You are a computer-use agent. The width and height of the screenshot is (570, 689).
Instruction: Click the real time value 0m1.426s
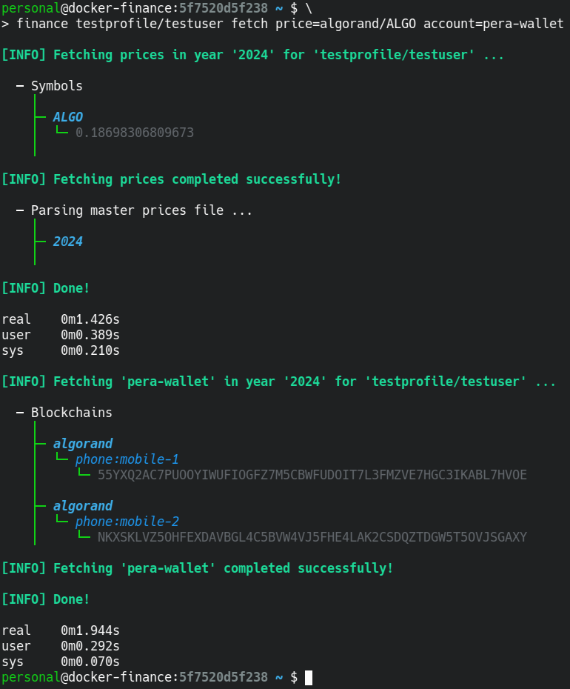point(90,319)
